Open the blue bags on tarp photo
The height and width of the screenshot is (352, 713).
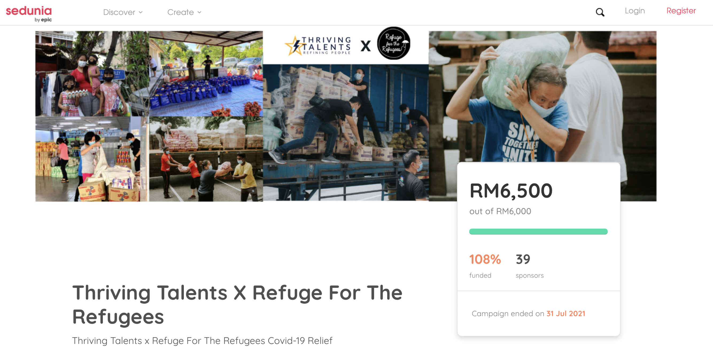click(x=206, y=73)
